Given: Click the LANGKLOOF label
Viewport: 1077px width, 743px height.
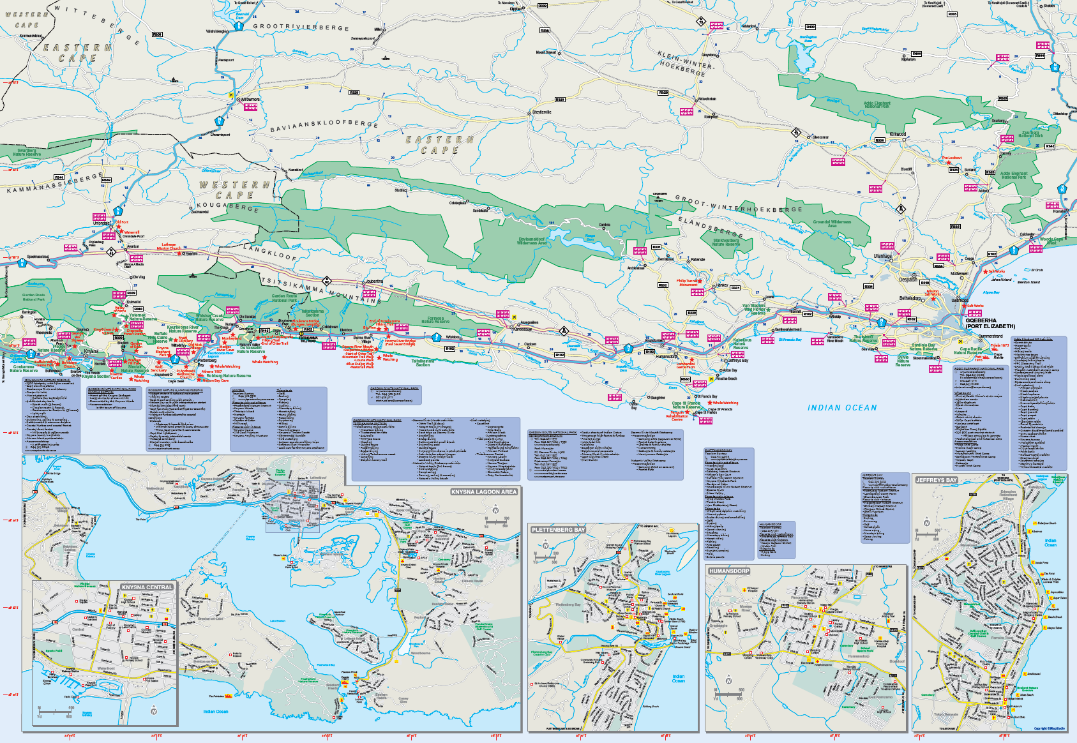Looking at the screenshot, I should click(x=270, y=253).
